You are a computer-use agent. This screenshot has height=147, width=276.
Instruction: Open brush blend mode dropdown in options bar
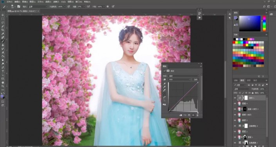point(38,7)
